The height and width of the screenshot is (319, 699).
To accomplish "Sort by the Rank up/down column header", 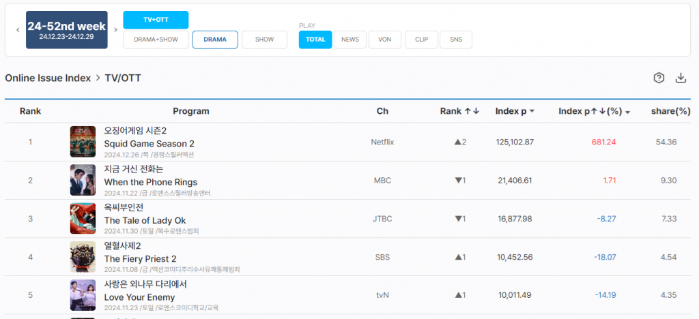I will (x=459, y=111).
